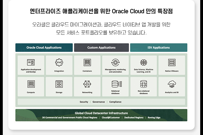
Task: Switch to the ISV Applications header
Action: click(159, 47)
